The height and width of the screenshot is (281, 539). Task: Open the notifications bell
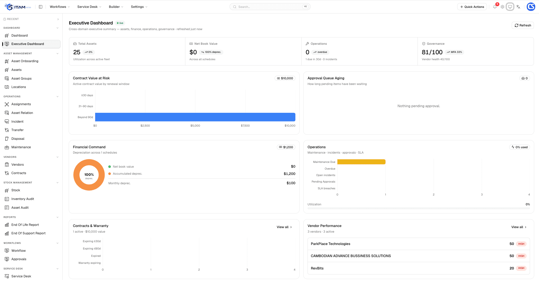[495, 7]
